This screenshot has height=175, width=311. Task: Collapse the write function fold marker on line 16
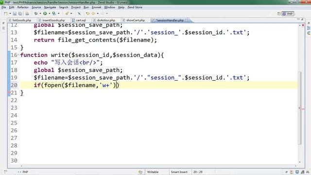(18, 54)
